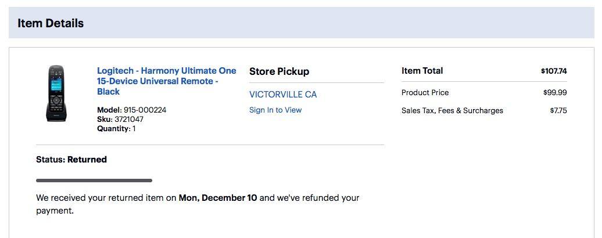Click the Sign In to View link
Image resolution: width=602 pixels, height=238 pixels.
pyautogui.click(x=275, y=110)
